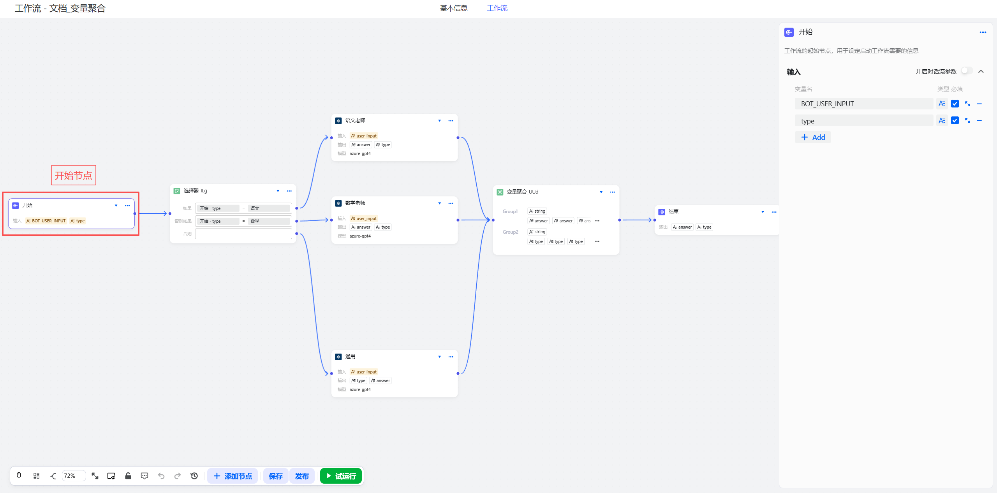Click the string type icon next to BOT_USER_INPUT
This screenshot has width=997, height=493.
click(942, 104)
